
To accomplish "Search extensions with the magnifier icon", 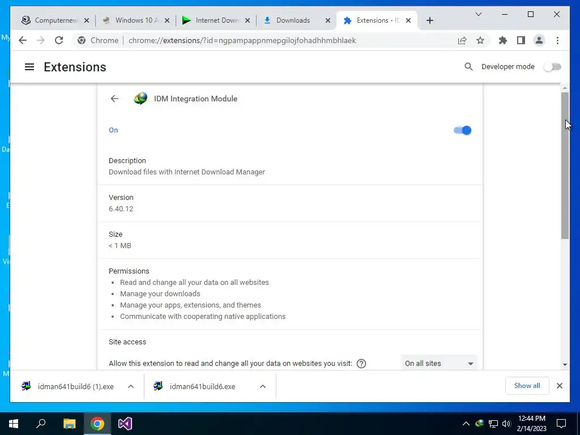I will click(x=468, y=67).
